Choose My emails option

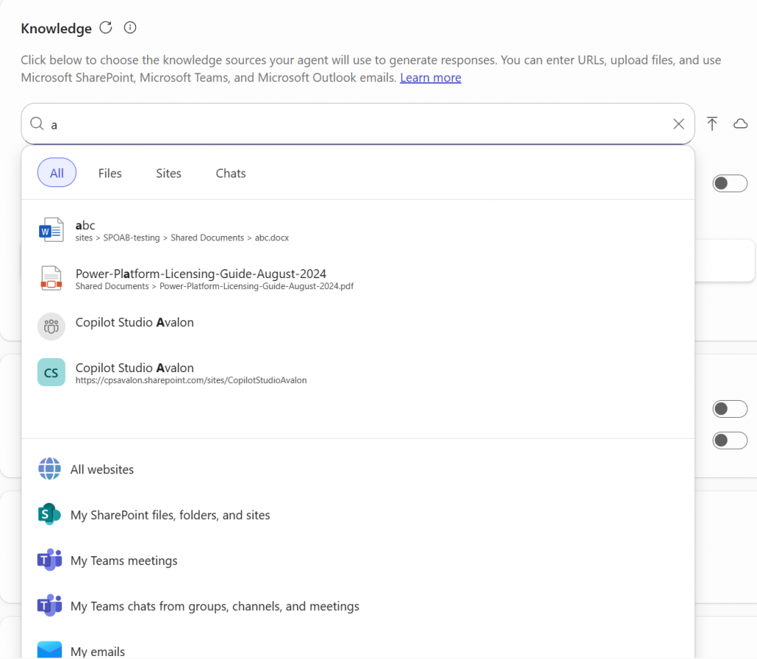(358, 649)
